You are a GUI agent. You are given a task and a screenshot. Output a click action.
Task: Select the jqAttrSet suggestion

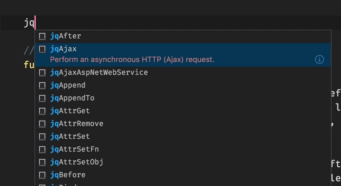tap(70, 137)
